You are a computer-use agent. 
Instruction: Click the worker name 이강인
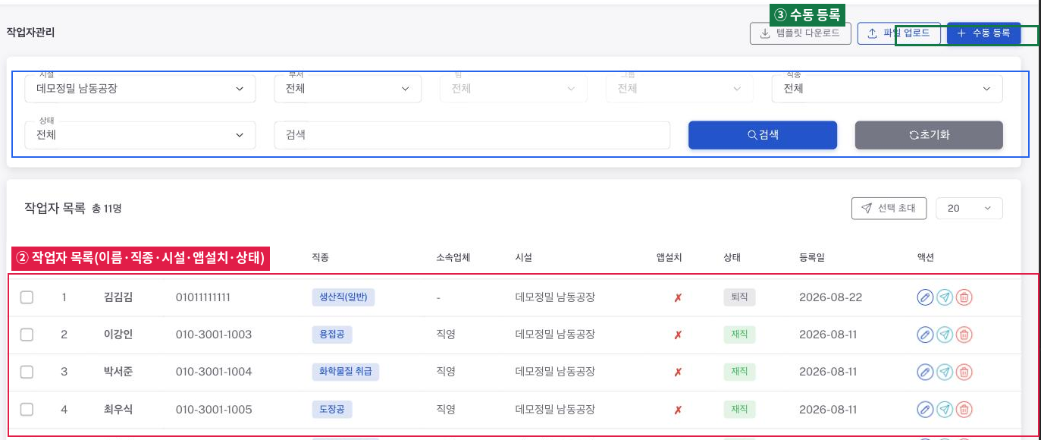118,335
